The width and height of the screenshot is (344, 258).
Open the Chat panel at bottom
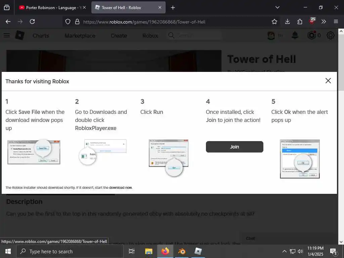(251, 238)
